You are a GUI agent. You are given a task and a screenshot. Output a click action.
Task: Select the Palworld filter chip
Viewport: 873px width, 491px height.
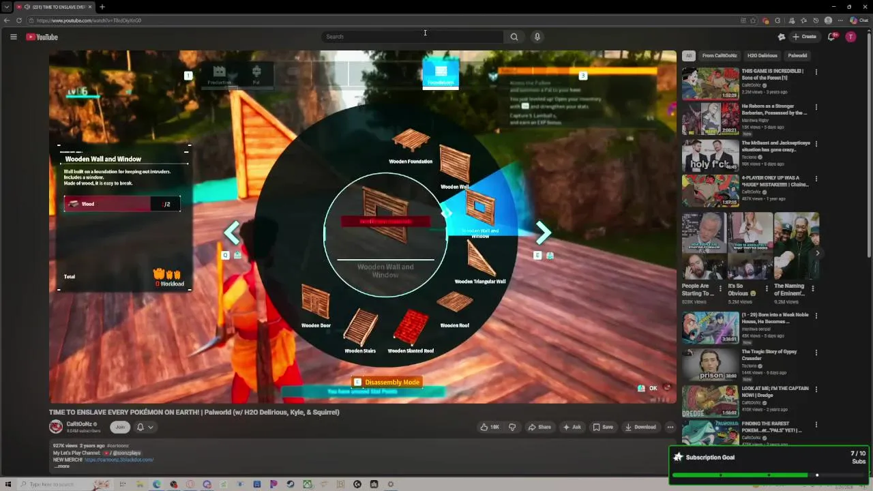(797, 56)
